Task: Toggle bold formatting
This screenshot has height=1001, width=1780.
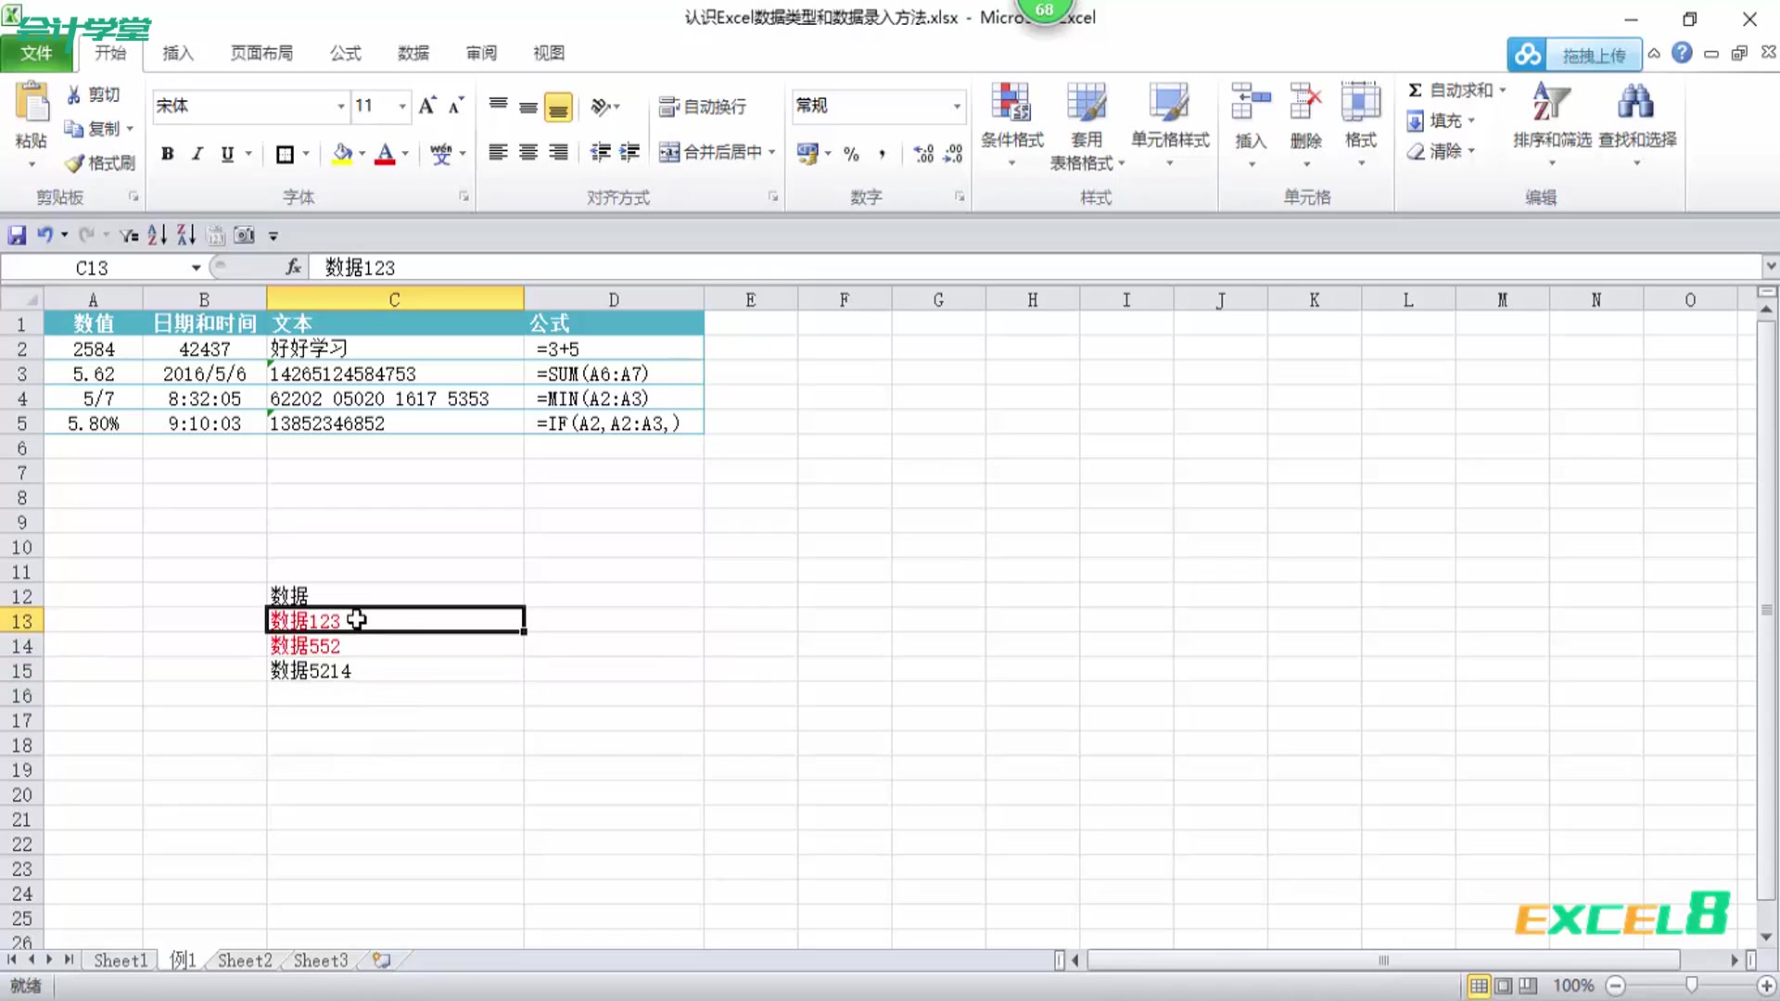Action: (167, 154)
